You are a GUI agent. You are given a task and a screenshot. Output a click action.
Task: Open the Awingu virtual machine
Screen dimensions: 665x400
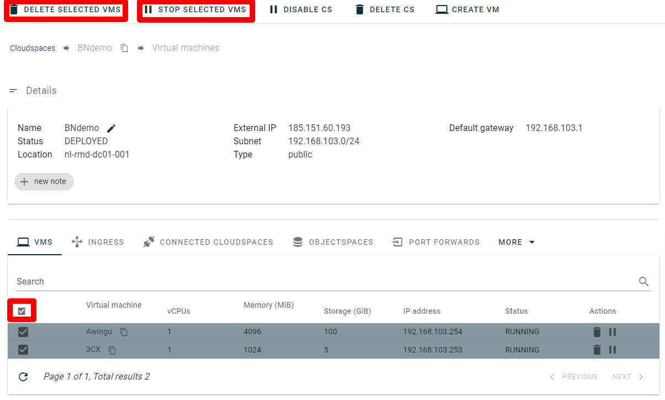coord(99,332)
